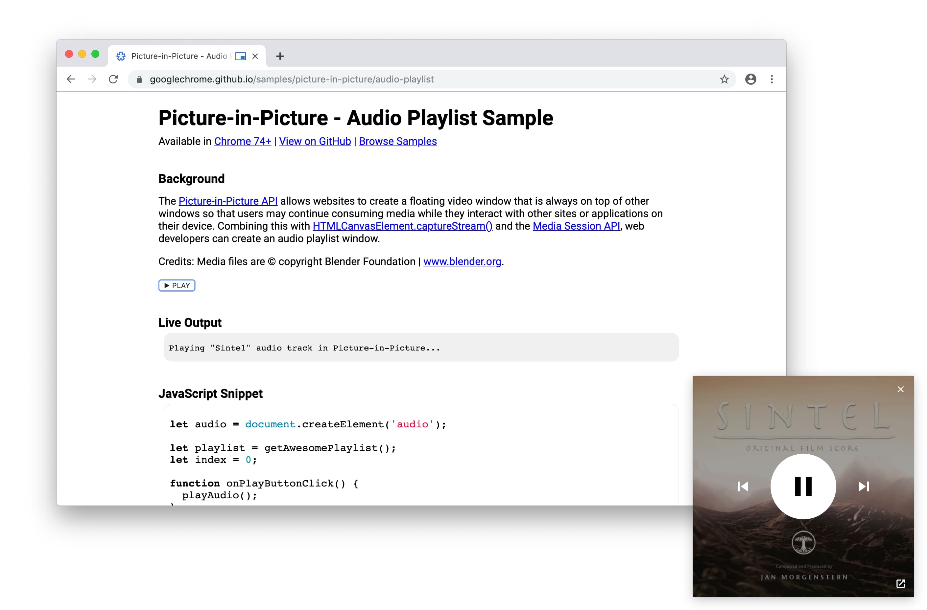Click the PLAY button to start playlist

pyautogui.click(x=177, y=285)
